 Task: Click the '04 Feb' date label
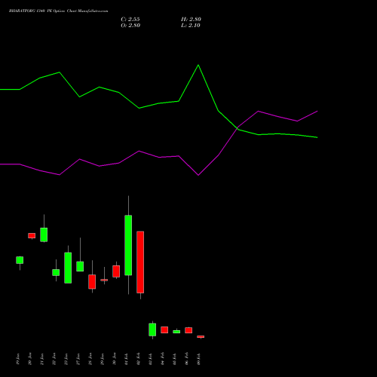pos(163,359)
